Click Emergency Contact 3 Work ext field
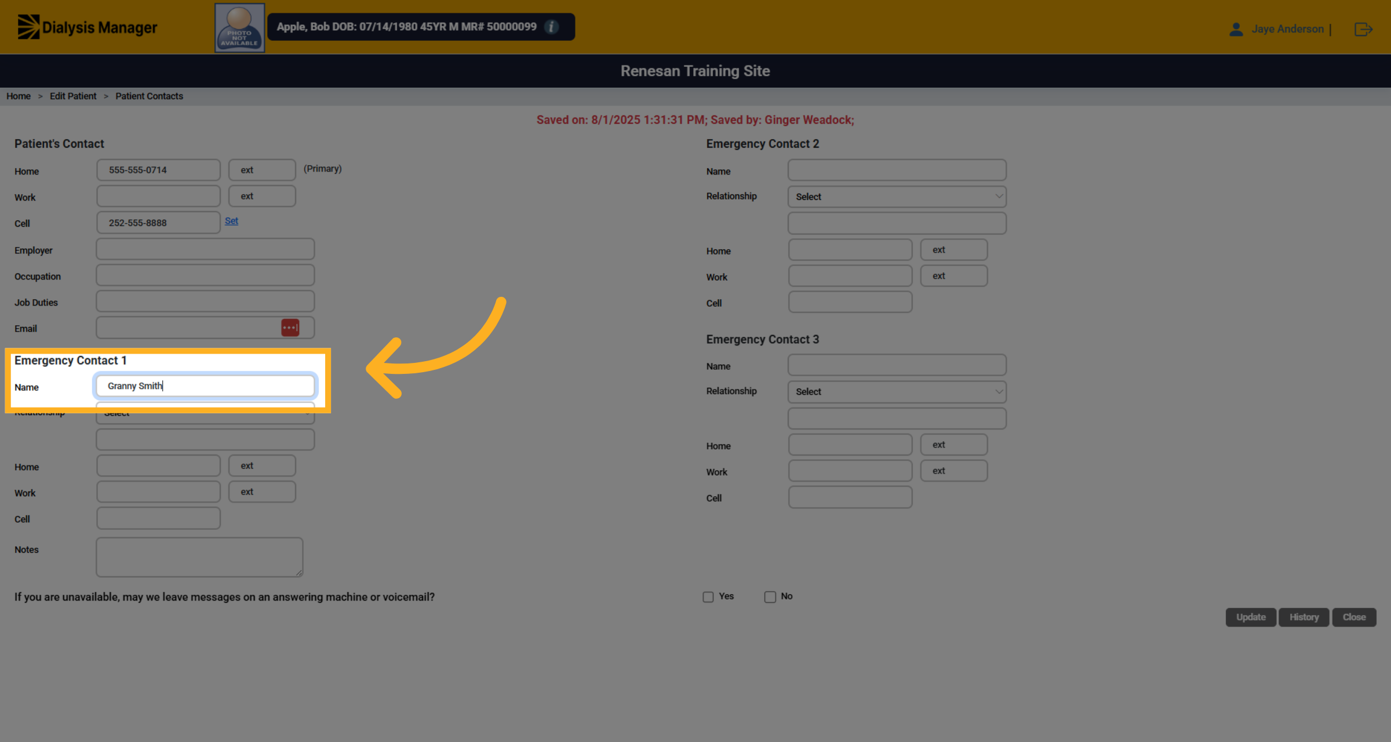 tap(954, 471)
